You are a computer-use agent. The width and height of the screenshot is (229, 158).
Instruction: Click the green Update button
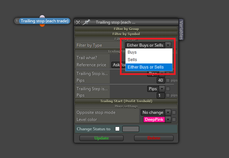(x=102, y=138)
